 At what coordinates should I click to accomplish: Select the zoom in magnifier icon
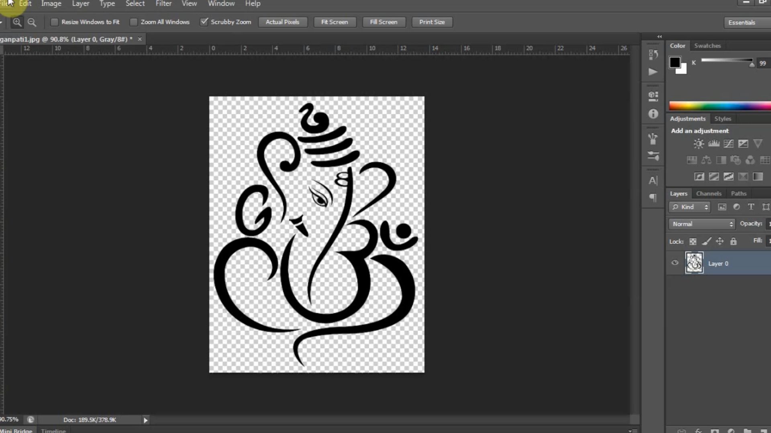[17, 22]
